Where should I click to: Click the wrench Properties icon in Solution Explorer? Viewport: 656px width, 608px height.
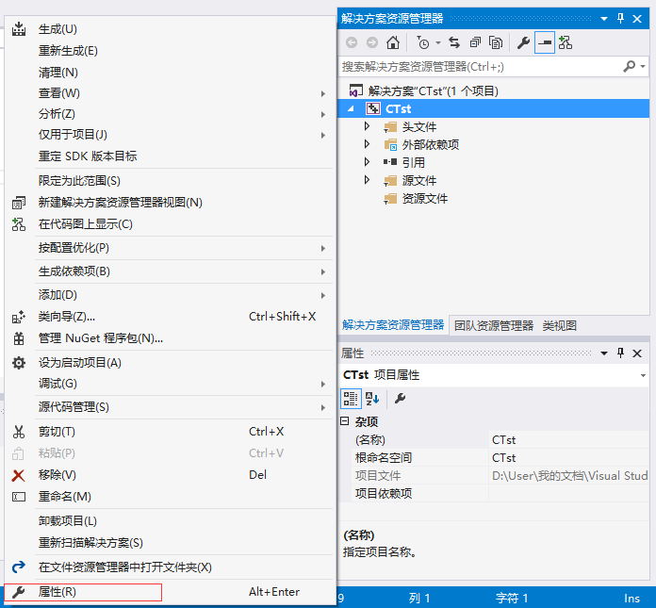(523, 42)
